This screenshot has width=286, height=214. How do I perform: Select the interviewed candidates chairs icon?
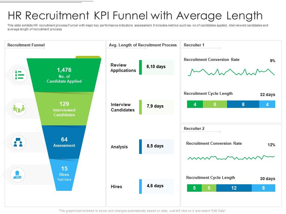18,109
